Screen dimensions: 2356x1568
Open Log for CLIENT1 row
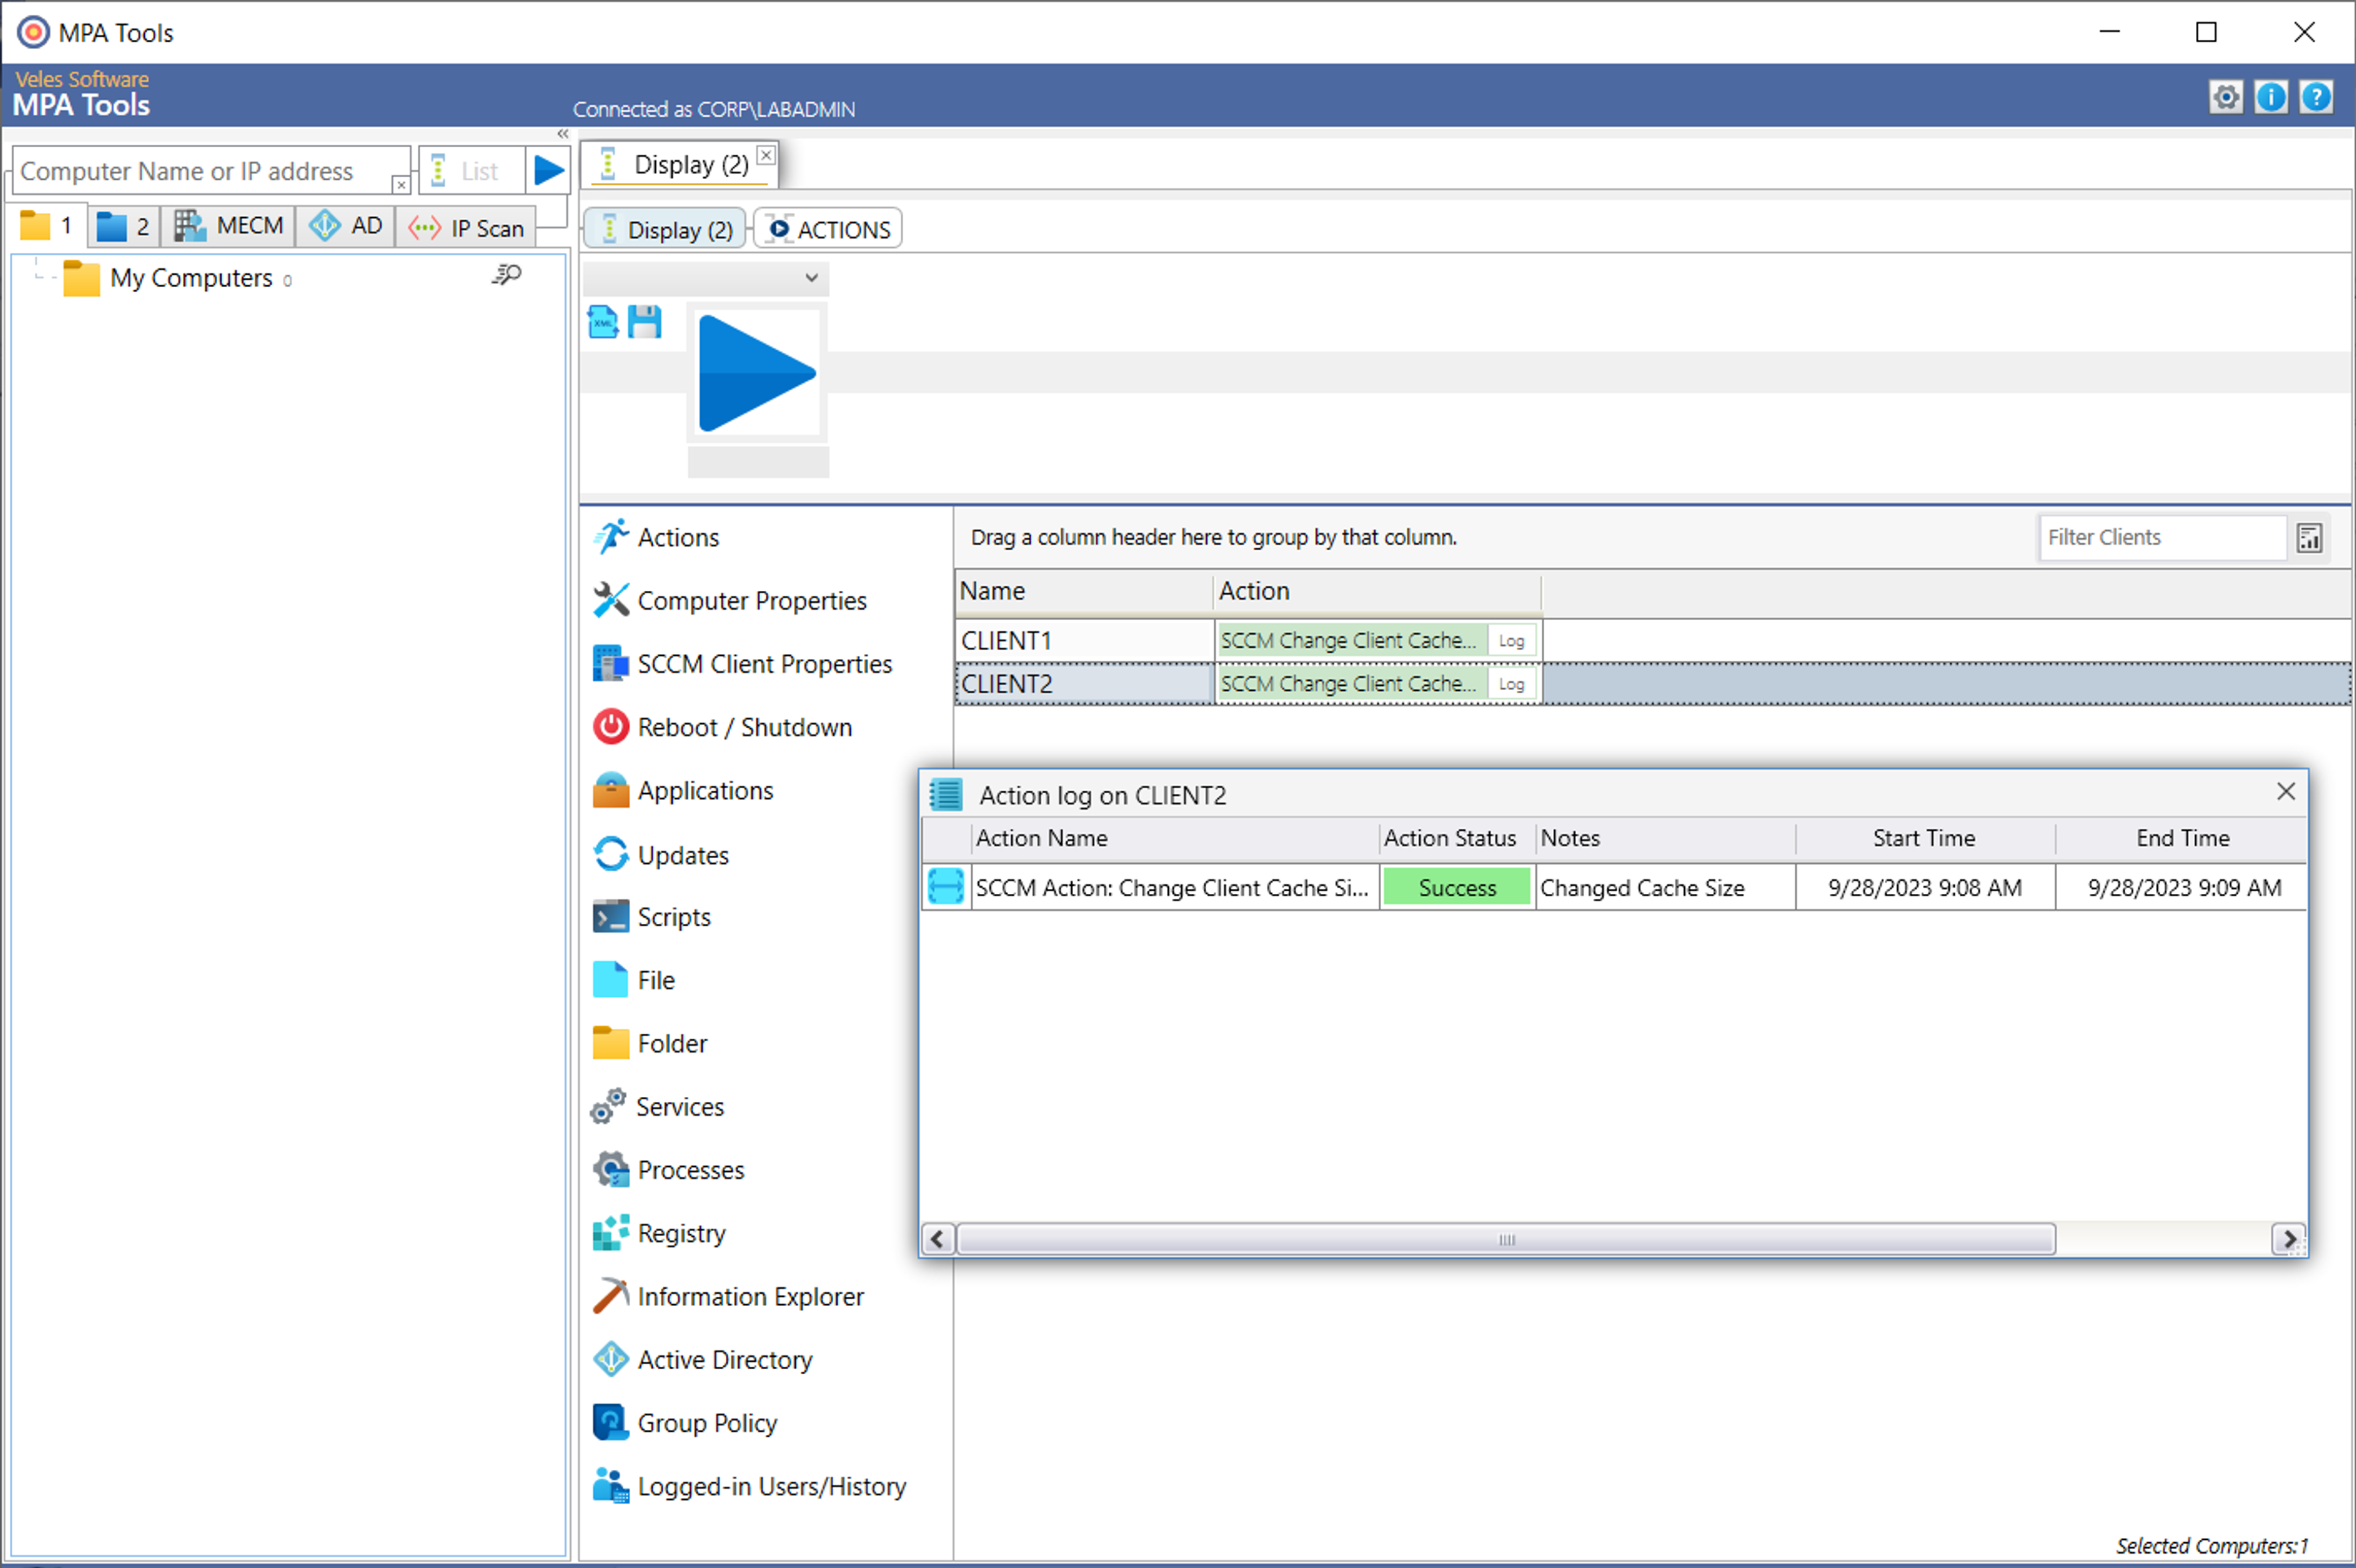[1511, 641]
